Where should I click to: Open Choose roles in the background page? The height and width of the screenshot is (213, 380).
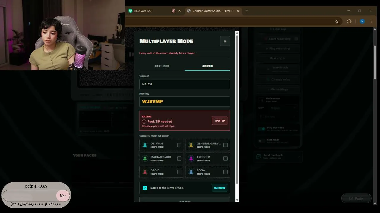click(x=278, y=80)
